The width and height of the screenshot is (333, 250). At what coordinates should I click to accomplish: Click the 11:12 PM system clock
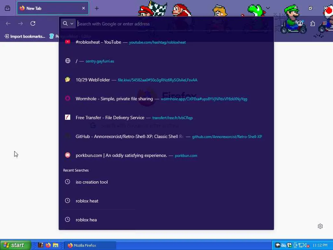point(320,245)
